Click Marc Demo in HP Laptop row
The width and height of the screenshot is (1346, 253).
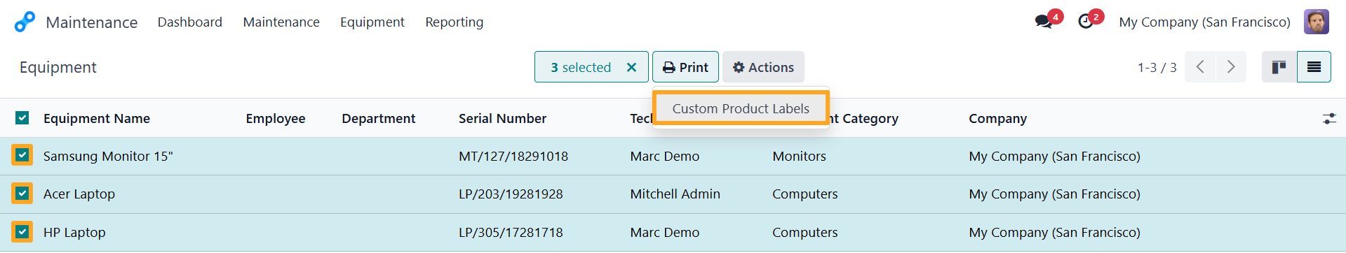[664, 233]
